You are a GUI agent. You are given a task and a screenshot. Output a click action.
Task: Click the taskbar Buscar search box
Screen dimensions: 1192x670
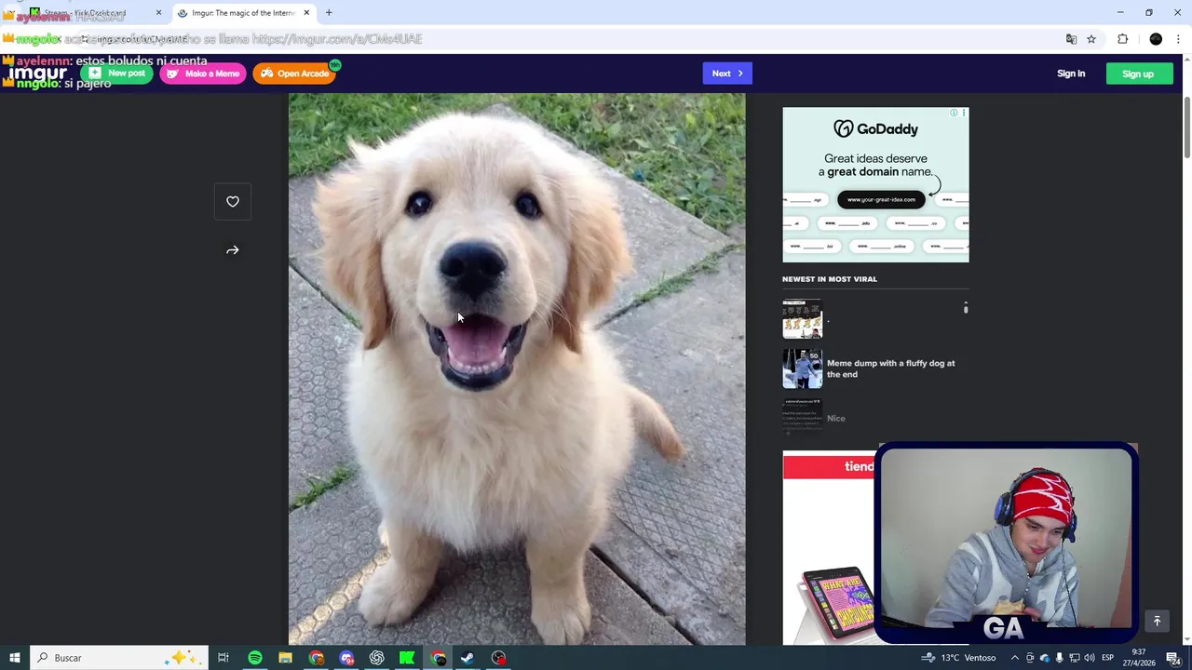119,658
